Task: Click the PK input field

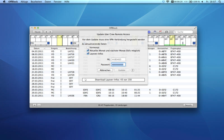Action: (x=118, y=59)
